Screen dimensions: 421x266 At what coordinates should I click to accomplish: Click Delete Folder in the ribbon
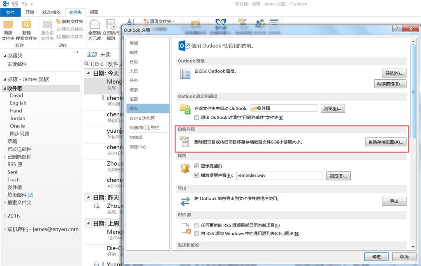(69, 37)
